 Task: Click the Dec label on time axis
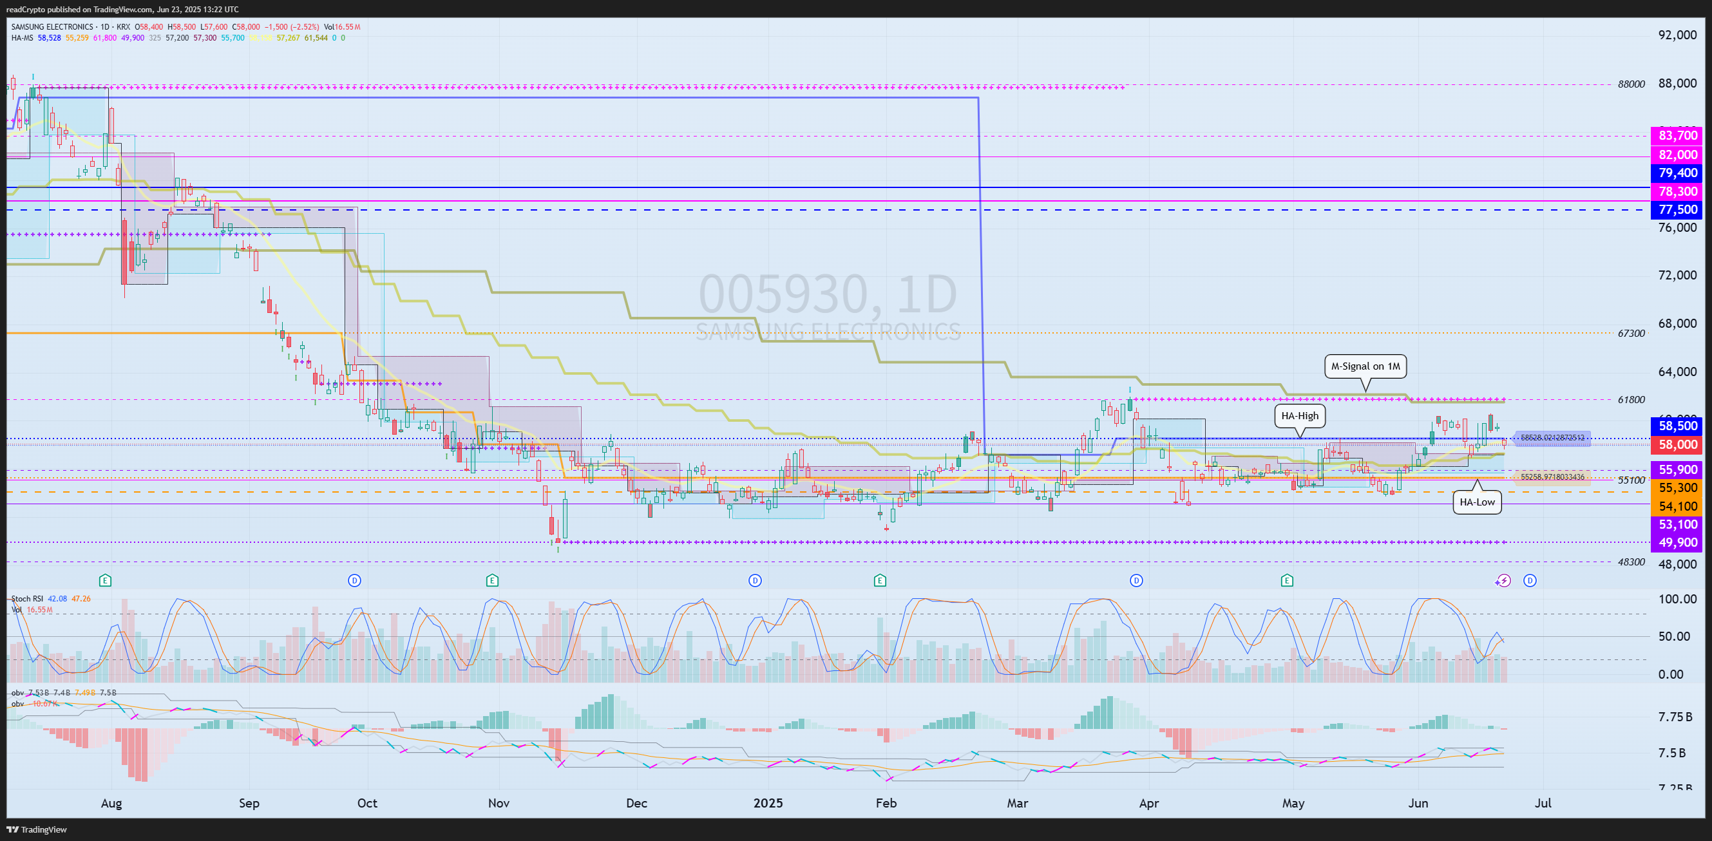[x=636, y=803]
